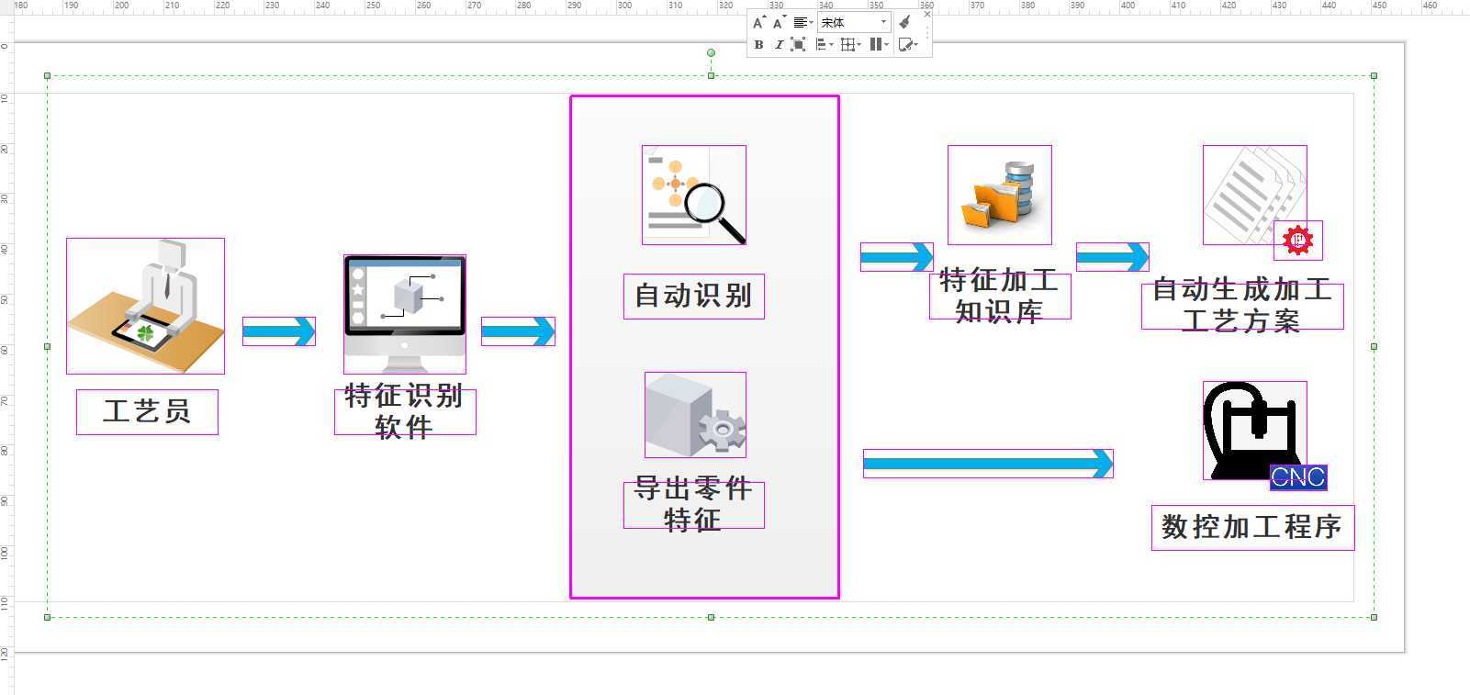Select arrow pointing to knowledge base icon
Image resolution: width=1470 pixels, height=695 pixels.
coord(897,257)
